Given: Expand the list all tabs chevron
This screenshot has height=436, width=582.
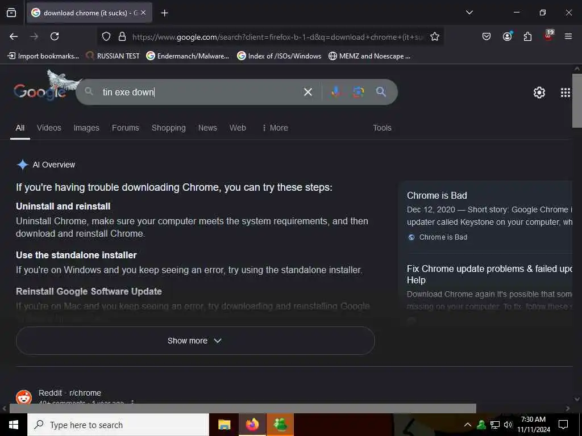Looking at the screenshot, I should [469, 12].
